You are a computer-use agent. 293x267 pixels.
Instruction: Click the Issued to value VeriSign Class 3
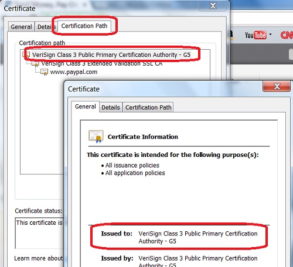click(197, 237)
